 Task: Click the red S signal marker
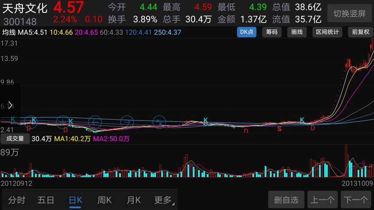tap(279, 129)
